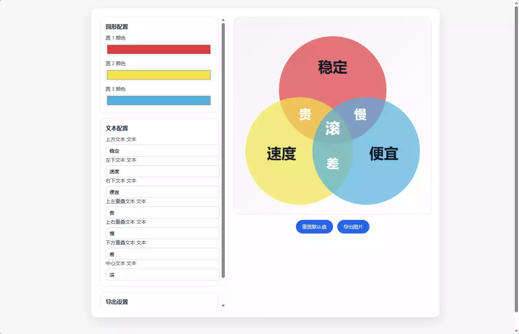Click the settings panel scrollbar thumb
This screenshot has height=334, width=519.
223,151
